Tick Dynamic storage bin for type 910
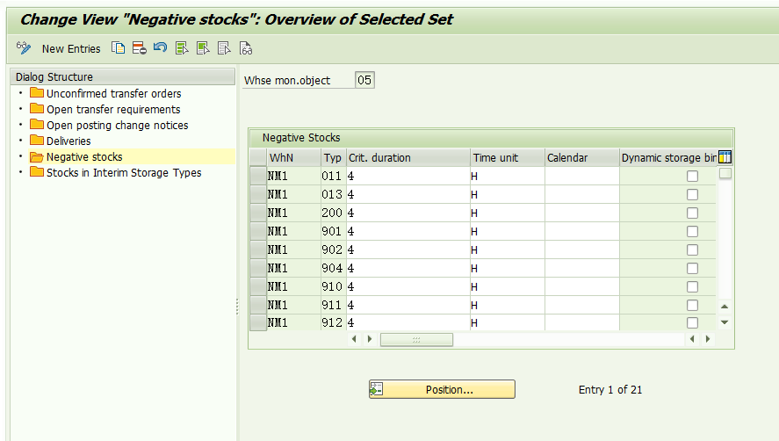Image resolution: width=779 pixels, height=441 pixels. [x=692, y=287]
